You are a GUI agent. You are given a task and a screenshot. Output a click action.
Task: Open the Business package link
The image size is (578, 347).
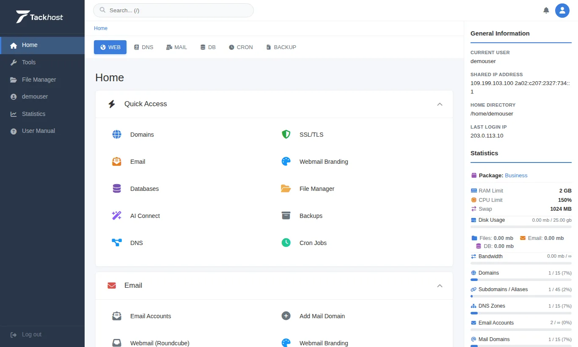516,175
